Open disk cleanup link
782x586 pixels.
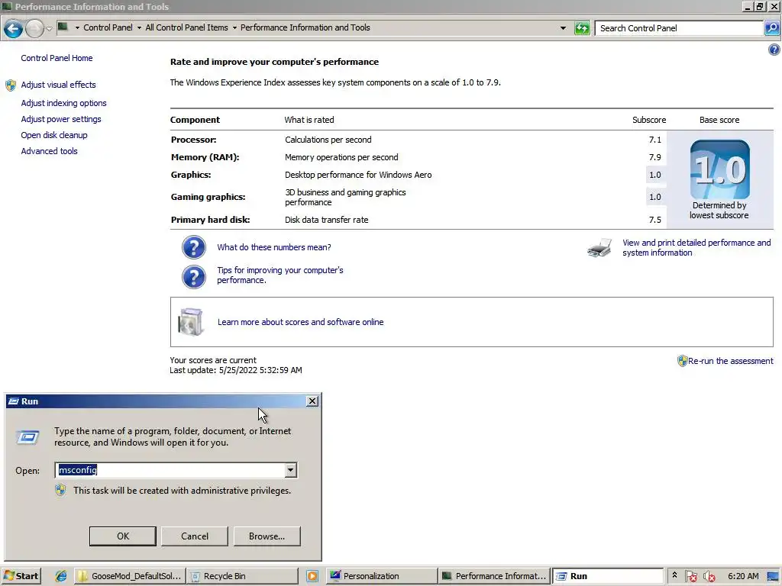(54, 135)
